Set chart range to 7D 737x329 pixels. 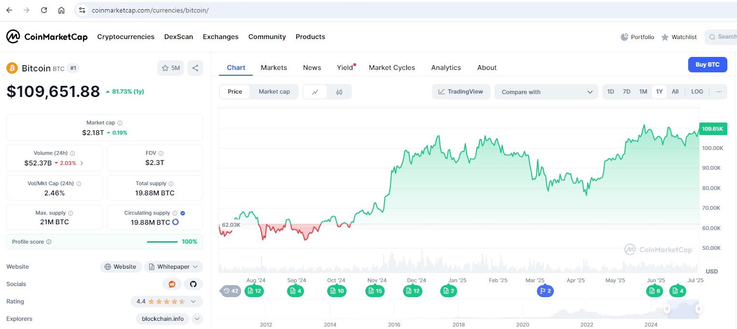(626, 92)
